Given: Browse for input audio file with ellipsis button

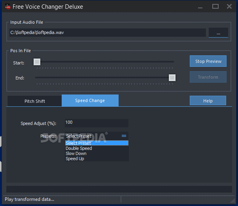Looking at the screenshot, I should (x=218, y=33).
